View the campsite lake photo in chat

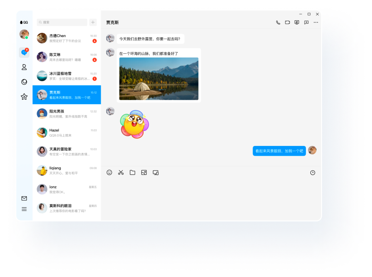tap(159, 78)
